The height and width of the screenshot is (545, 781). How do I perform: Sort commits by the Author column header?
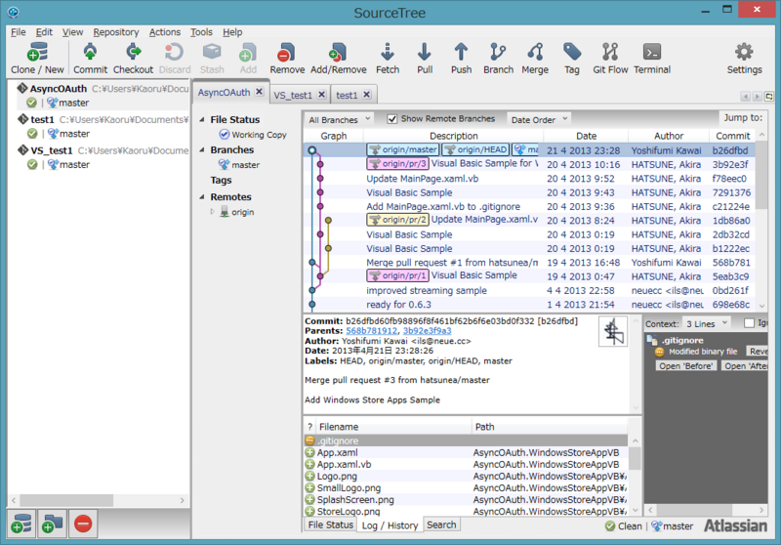(669, 136)
